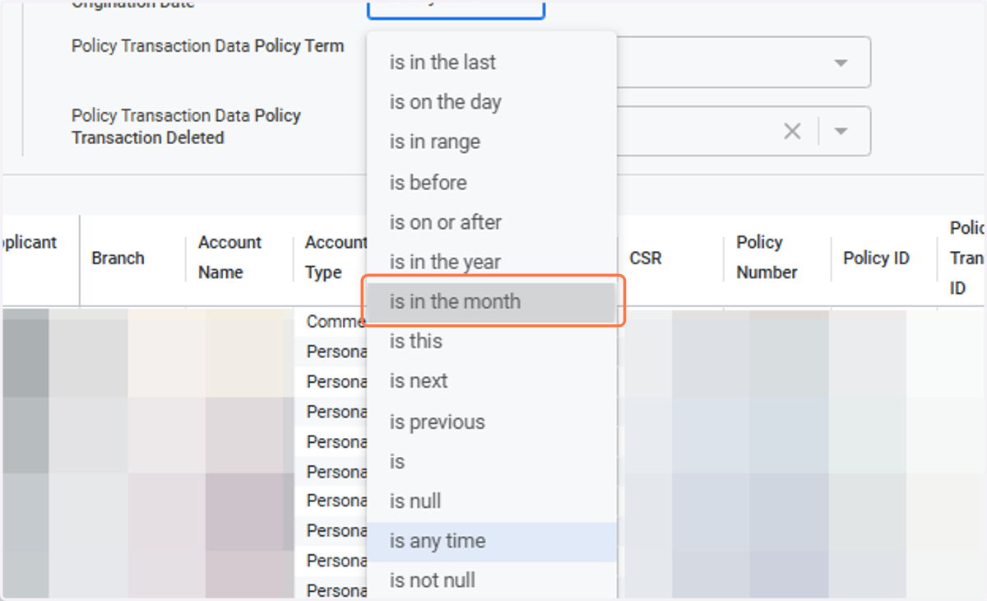Click the Account Name column header

(229, 258)
